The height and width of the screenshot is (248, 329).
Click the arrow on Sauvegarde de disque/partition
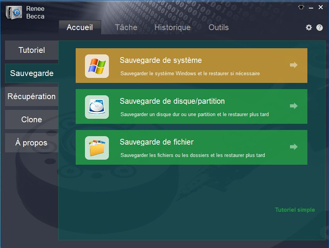(294, 106)
